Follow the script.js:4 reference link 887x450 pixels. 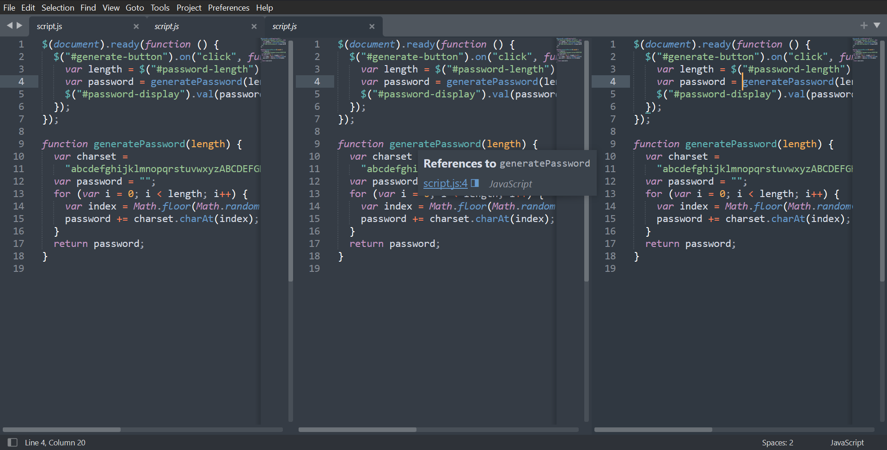point(444,183)
